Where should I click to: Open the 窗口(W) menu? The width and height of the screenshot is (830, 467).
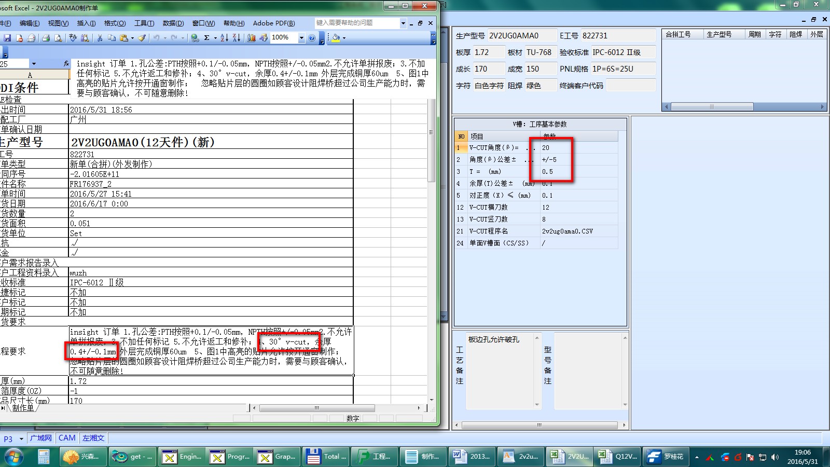203,23
